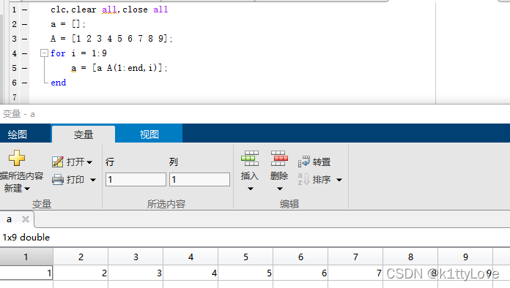Switch to the 视图 tab
This screenshot has width=510, height=288.
pyautogui.click(x=149, y=134)
